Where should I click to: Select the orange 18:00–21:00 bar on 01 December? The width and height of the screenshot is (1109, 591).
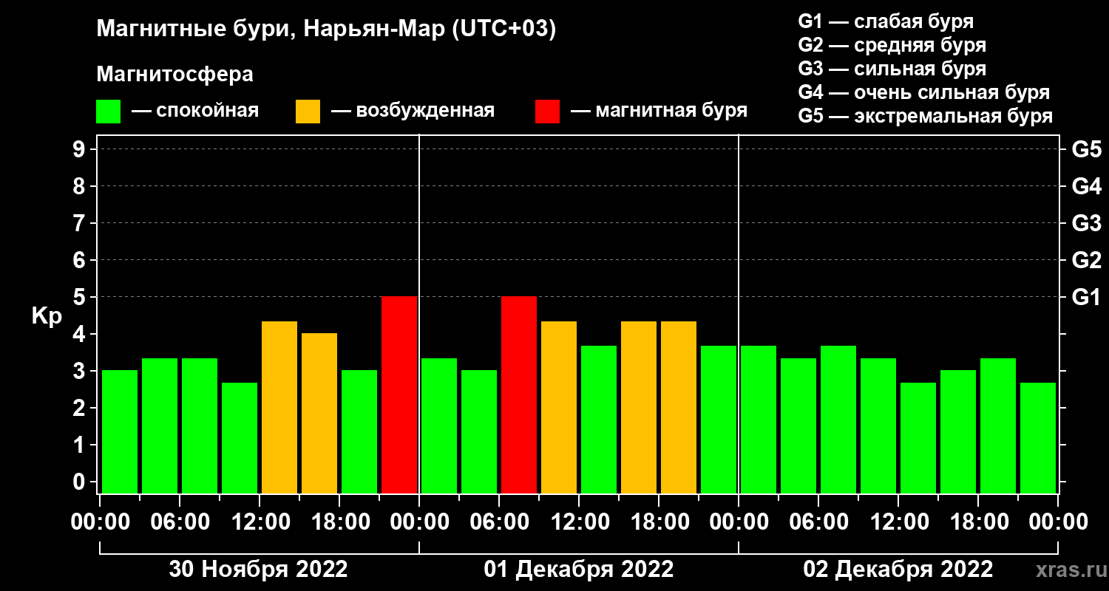[x=679, y=407]
